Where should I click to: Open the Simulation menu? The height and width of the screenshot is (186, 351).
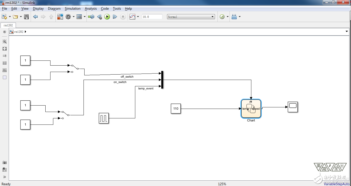click(x=73, y=8)
